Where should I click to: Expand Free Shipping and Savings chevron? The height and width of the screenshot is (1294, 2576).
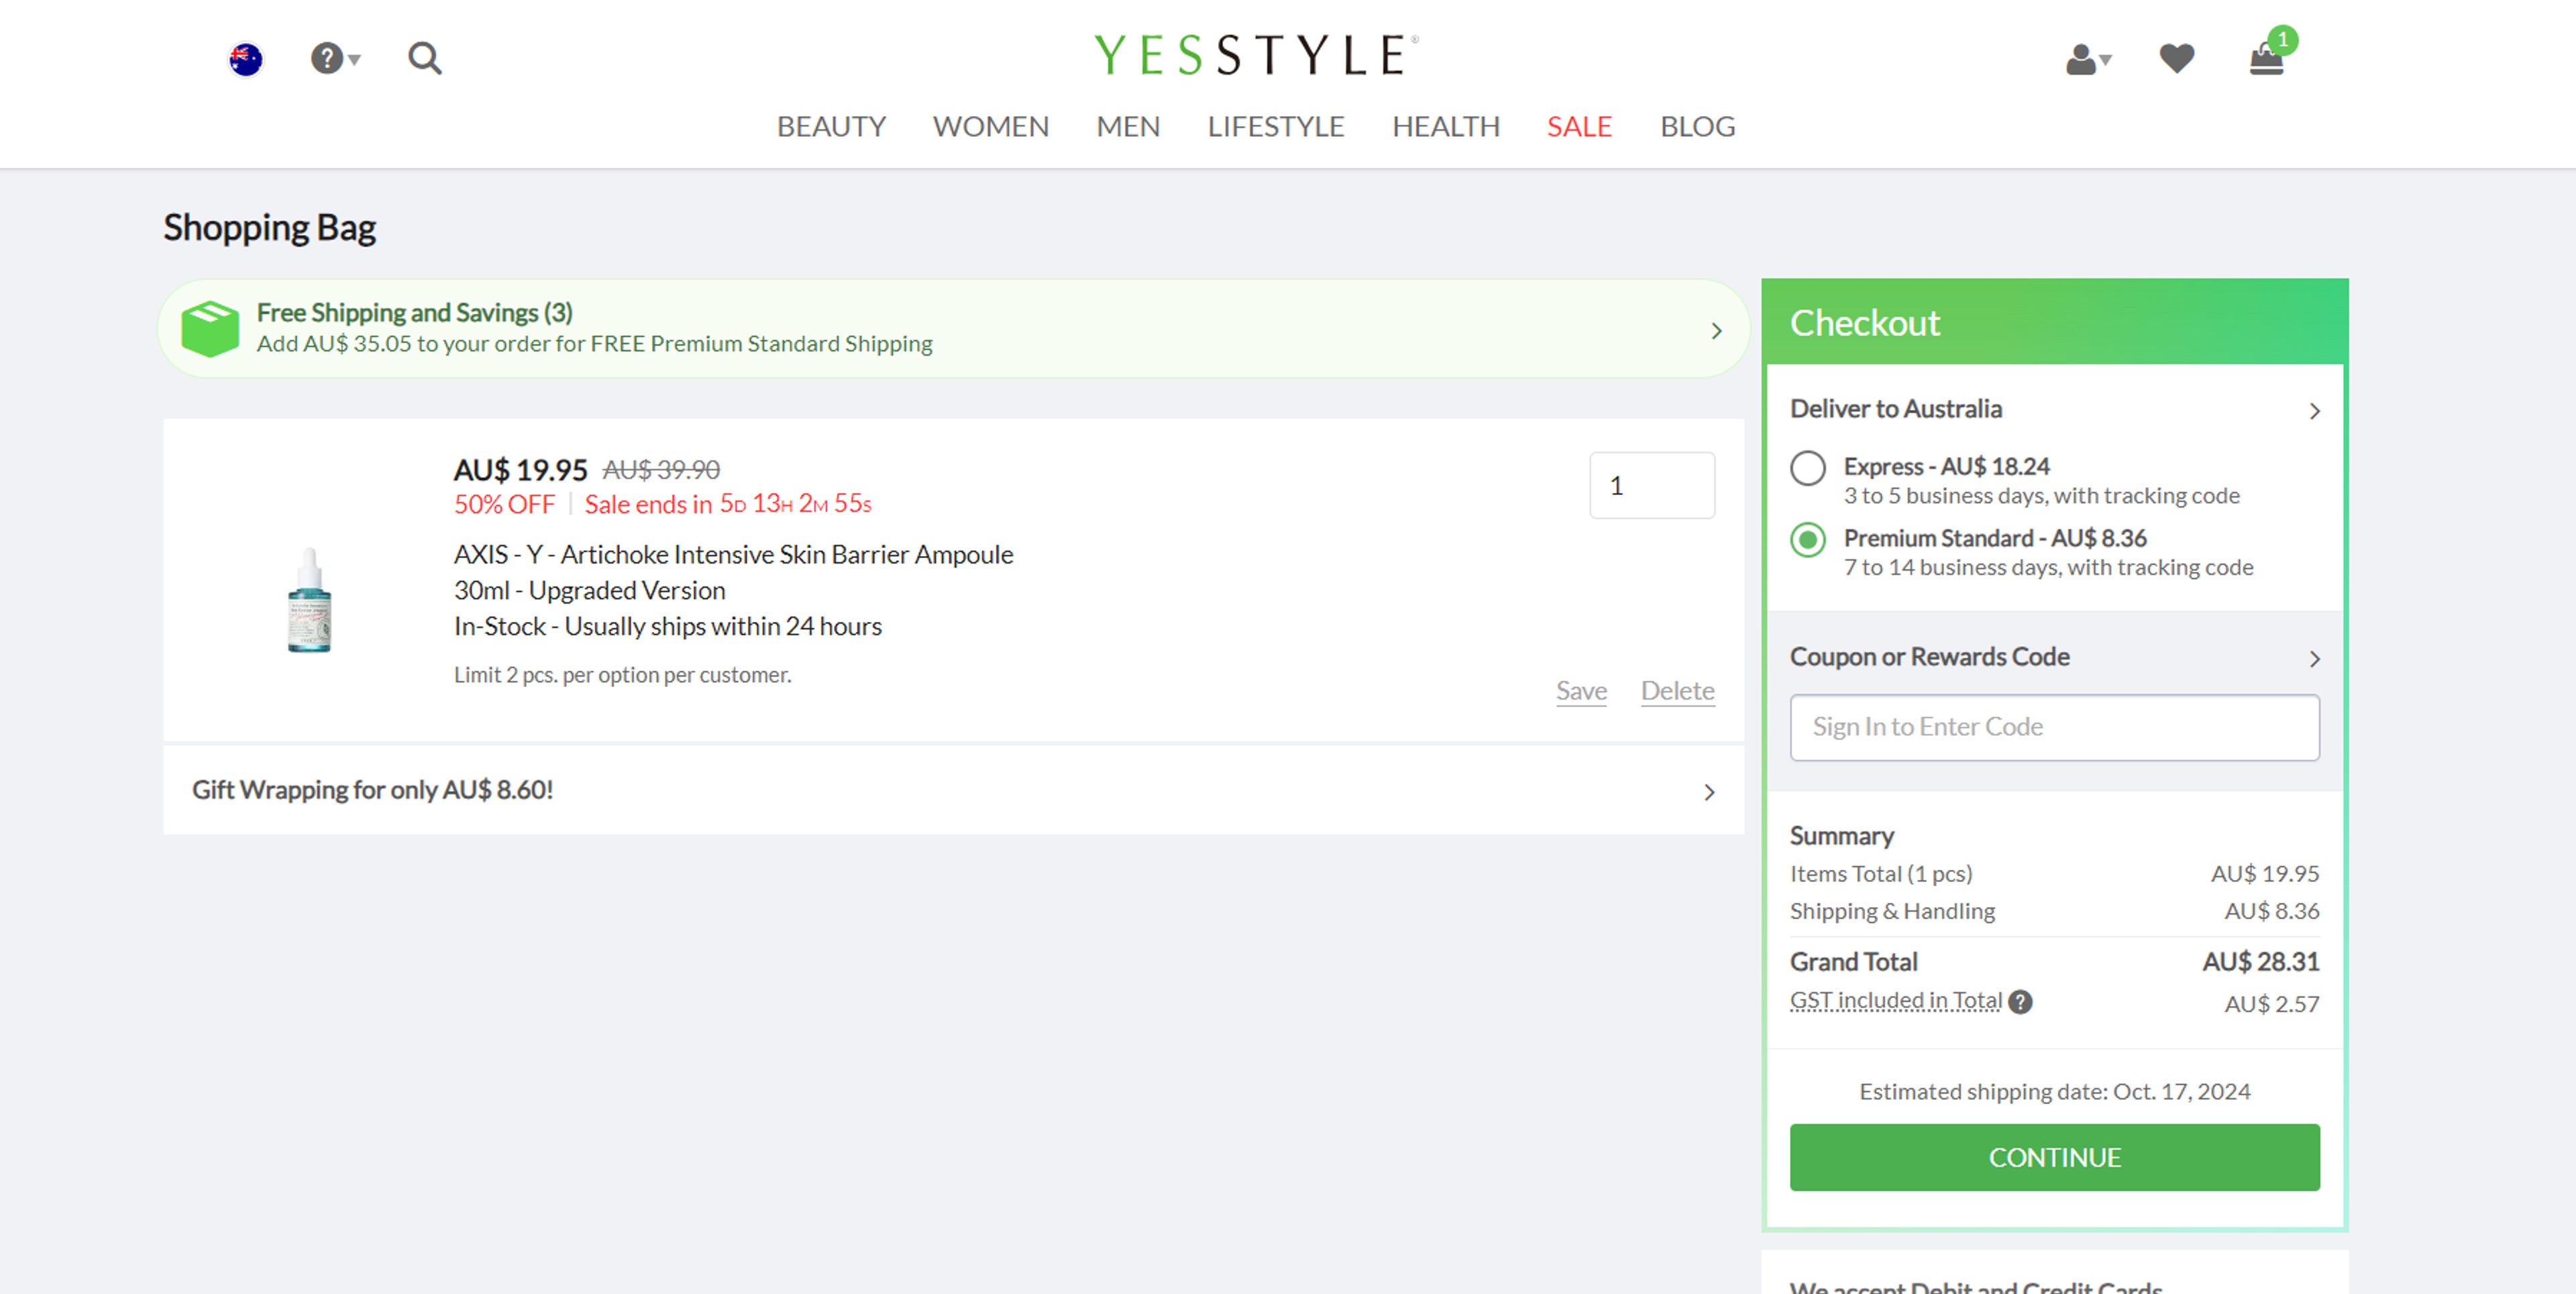[1716, 330]
